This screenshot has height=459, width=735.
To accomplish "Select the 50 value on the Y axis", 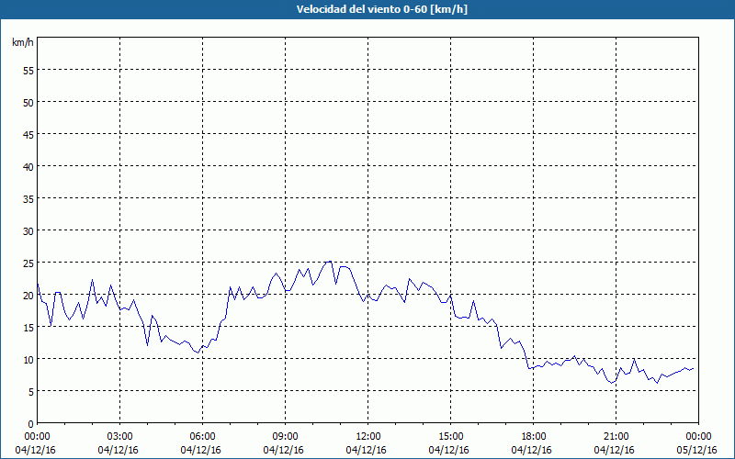I will [x=28, y=103].
